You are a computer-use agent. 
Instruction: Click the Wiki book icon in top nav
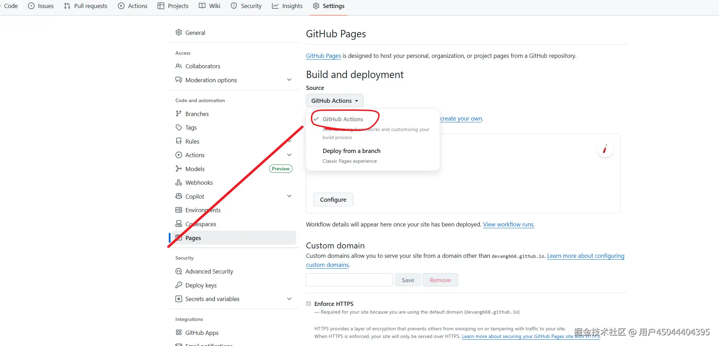[202, 6]
